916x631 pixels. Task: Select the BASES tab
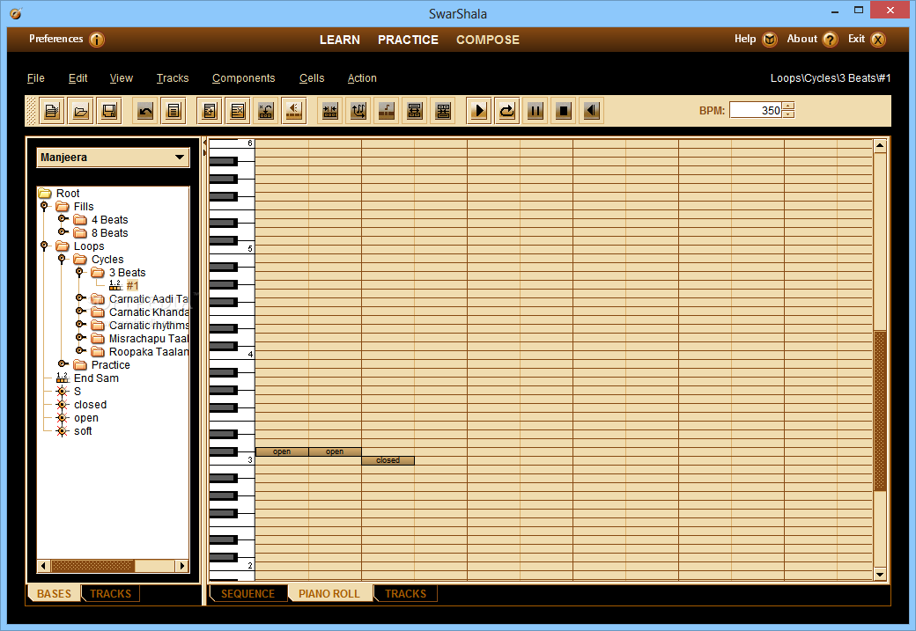pyautogui.click(x=54, y=594)
